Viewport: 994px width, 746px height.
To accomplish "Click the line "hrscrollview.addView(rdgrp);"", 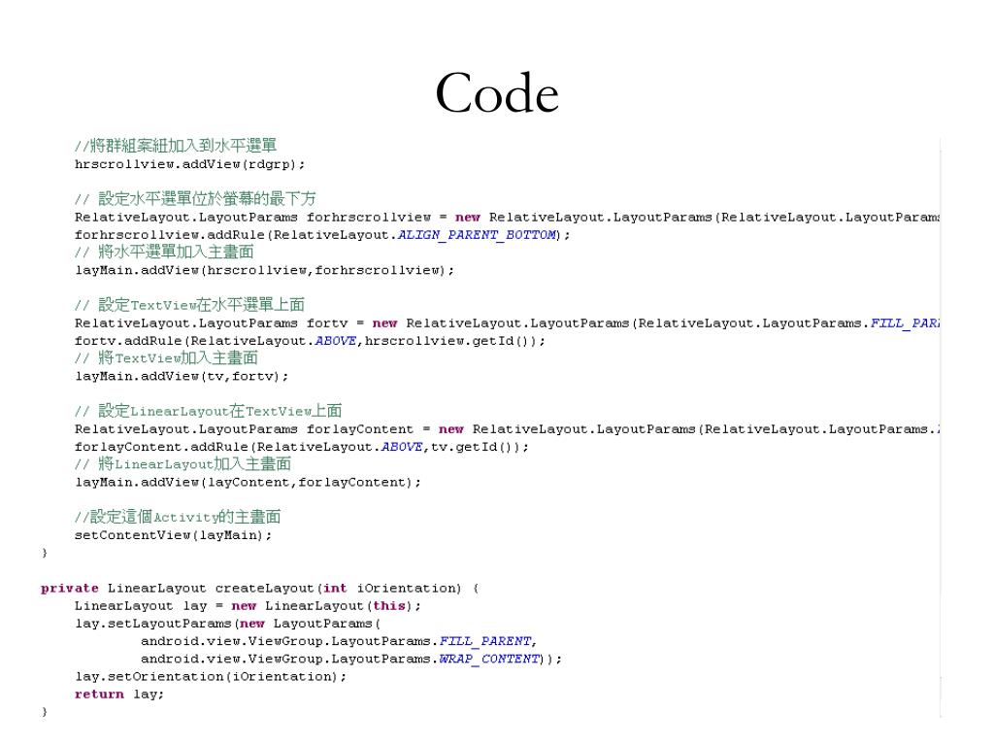I will [189, 164].
